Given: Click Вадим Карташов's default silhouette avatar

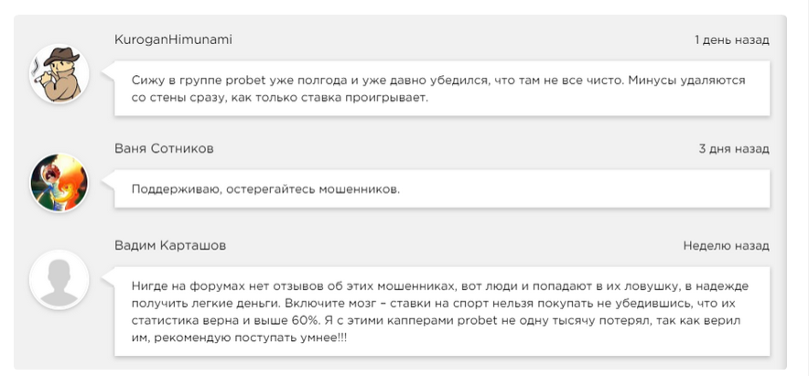Looking at the screenshot, I should coord(59,280).
